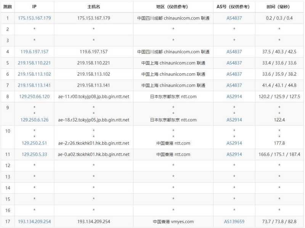
Task: Click the 地区 (仅供参考) column header
Action: pos(172,6)
